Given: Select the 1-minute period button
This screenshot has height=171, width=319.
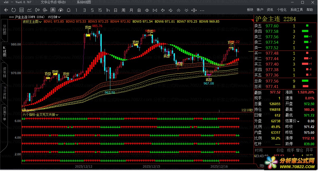Looking at the screenshot, I should pyautogui.click(x=76, y=10).
